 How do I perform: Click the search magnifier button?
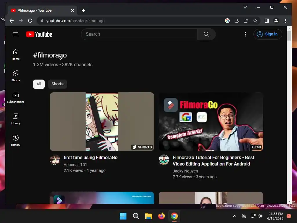(x=206, y=34)
